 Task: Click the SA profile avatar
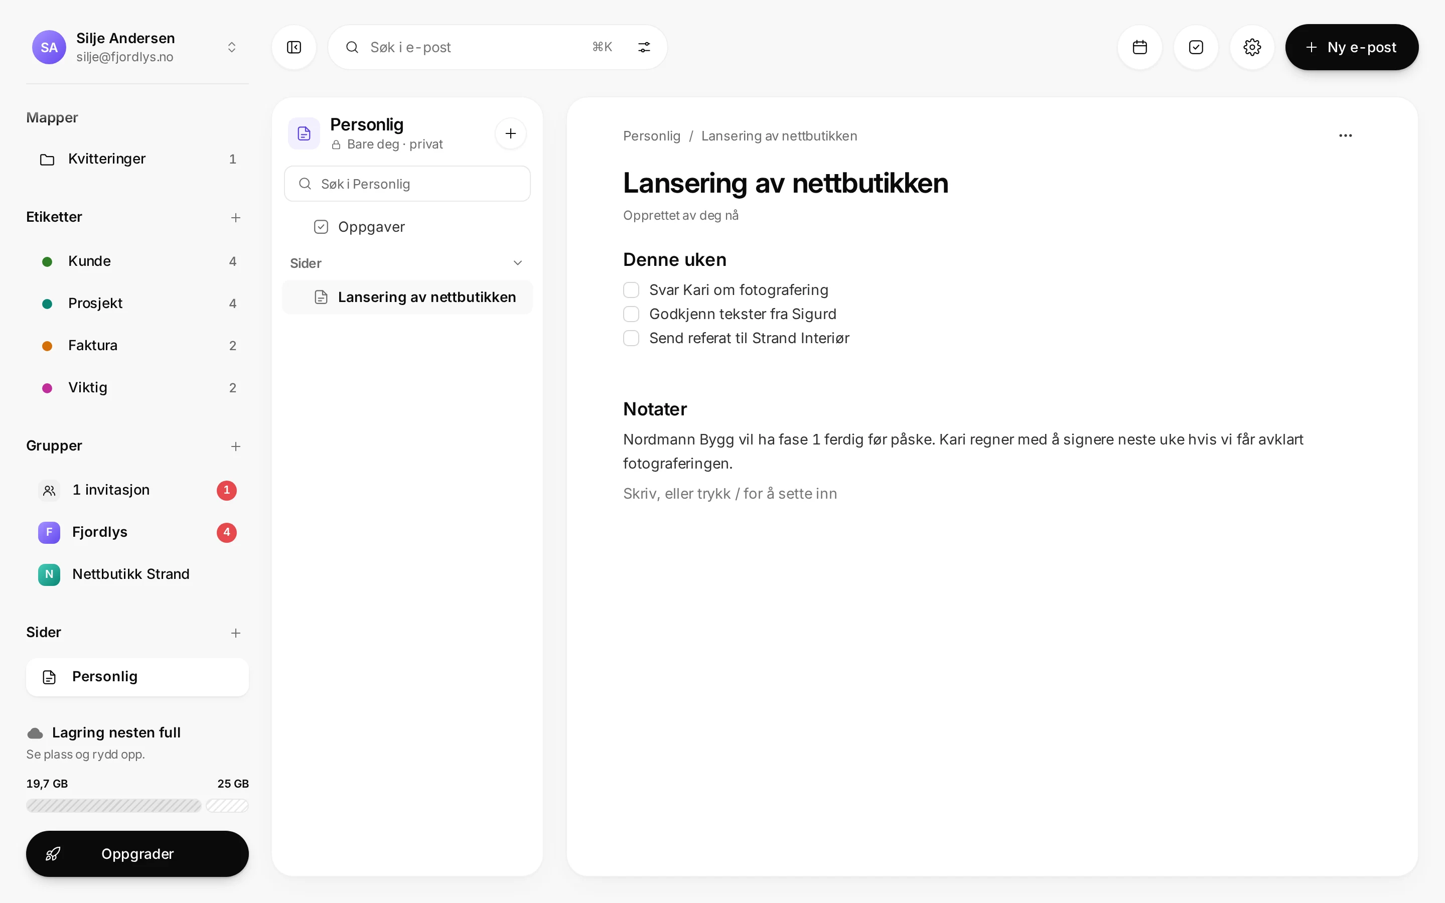click(49, 47)
